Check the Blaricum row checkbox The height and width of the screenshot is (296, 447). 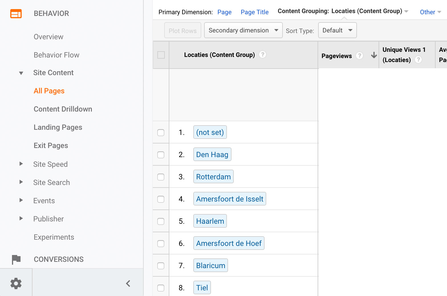point(161,266)
